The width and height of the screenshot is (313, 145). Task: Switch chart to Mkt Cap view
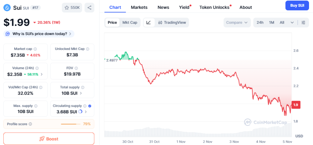point(130,22)
